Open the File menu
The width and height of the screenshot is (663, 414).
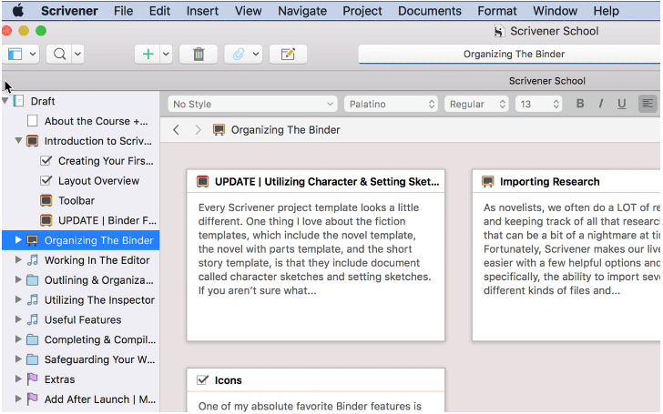pos(123,11)
